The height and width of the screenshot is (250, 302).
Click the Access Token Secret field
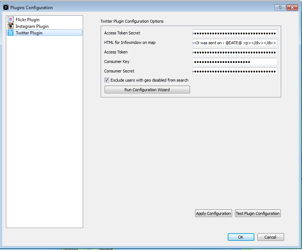click(235, 33)
